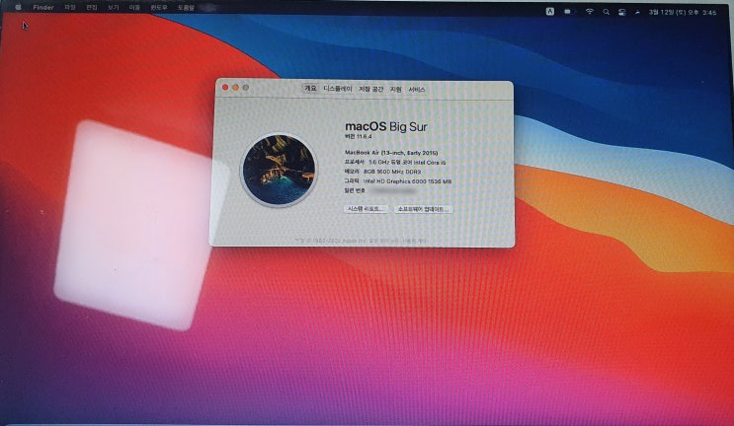Click the date and time in menu bar
The image size is (734, 426).
tap(683, 13)
